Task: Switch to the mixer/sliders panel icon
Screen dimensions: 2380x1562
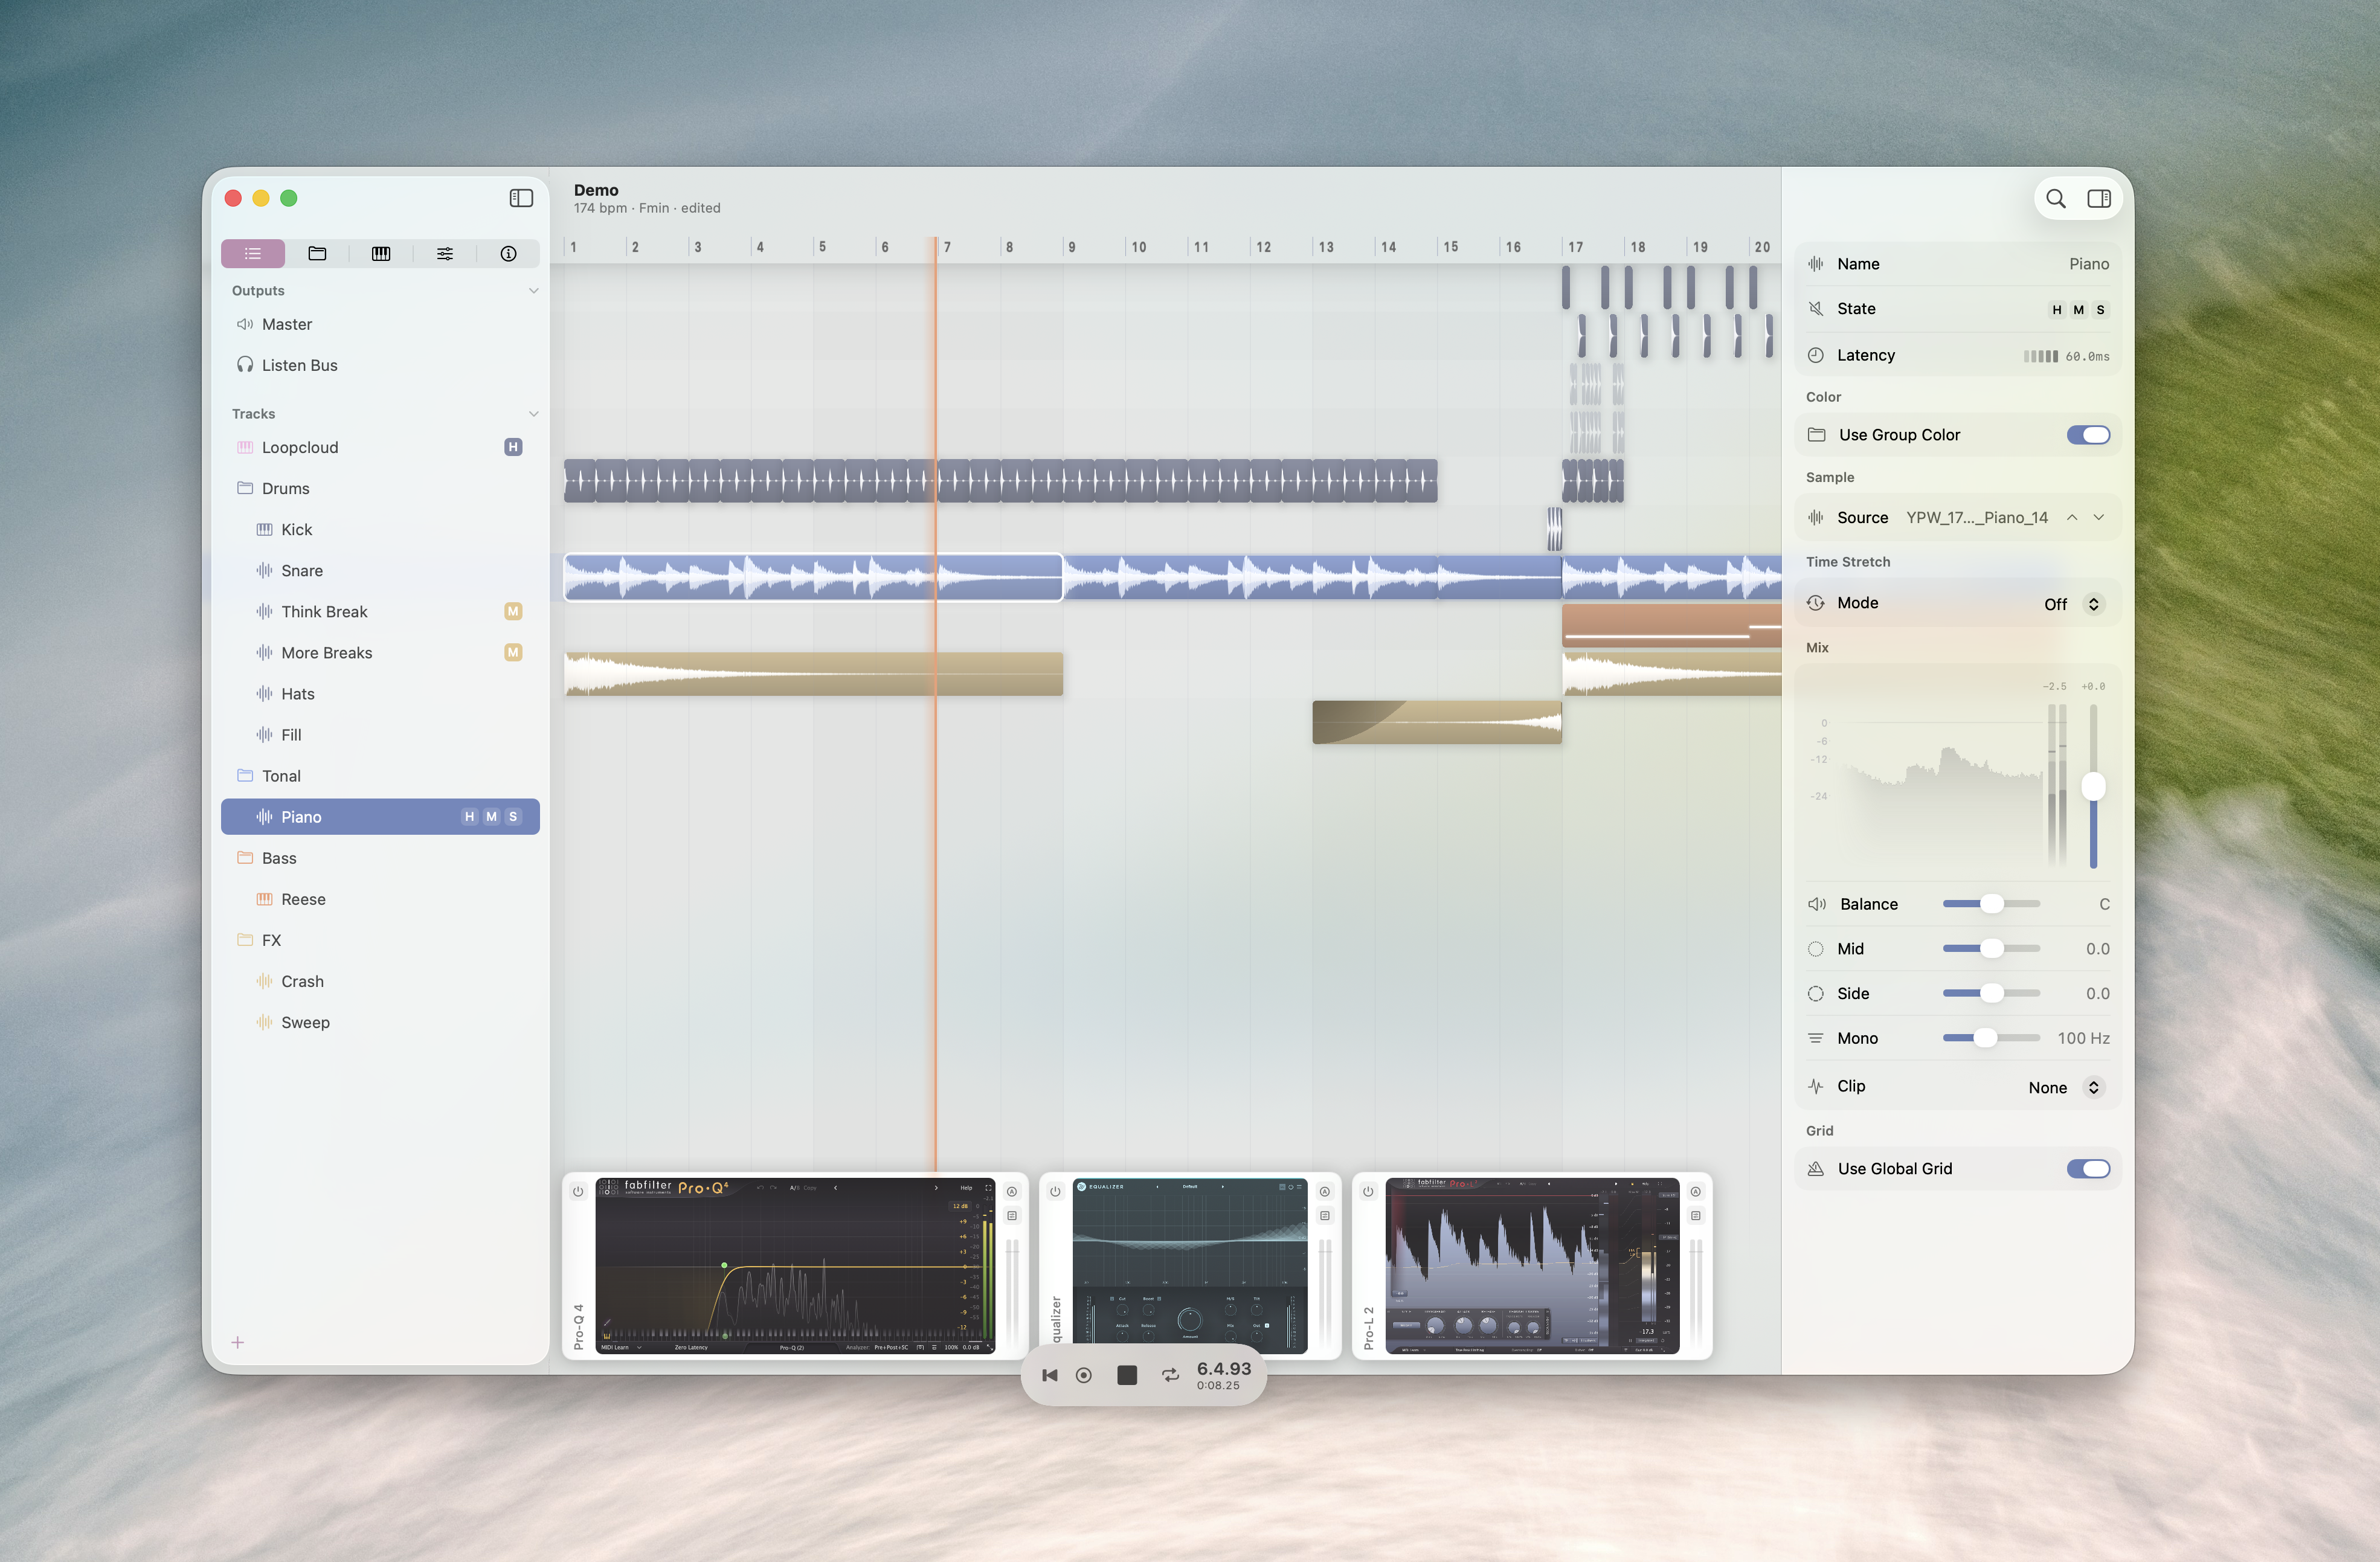Action: [445, 253]
